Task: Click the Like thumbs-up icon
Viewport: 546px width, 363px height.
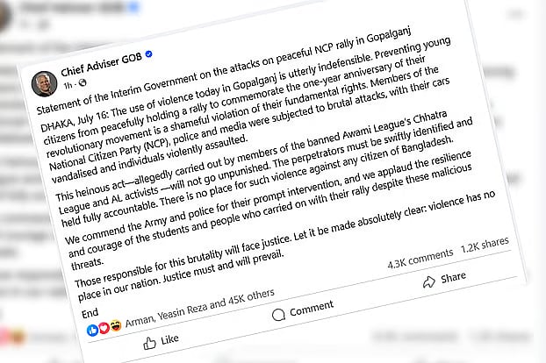Action: coord(149,342)
